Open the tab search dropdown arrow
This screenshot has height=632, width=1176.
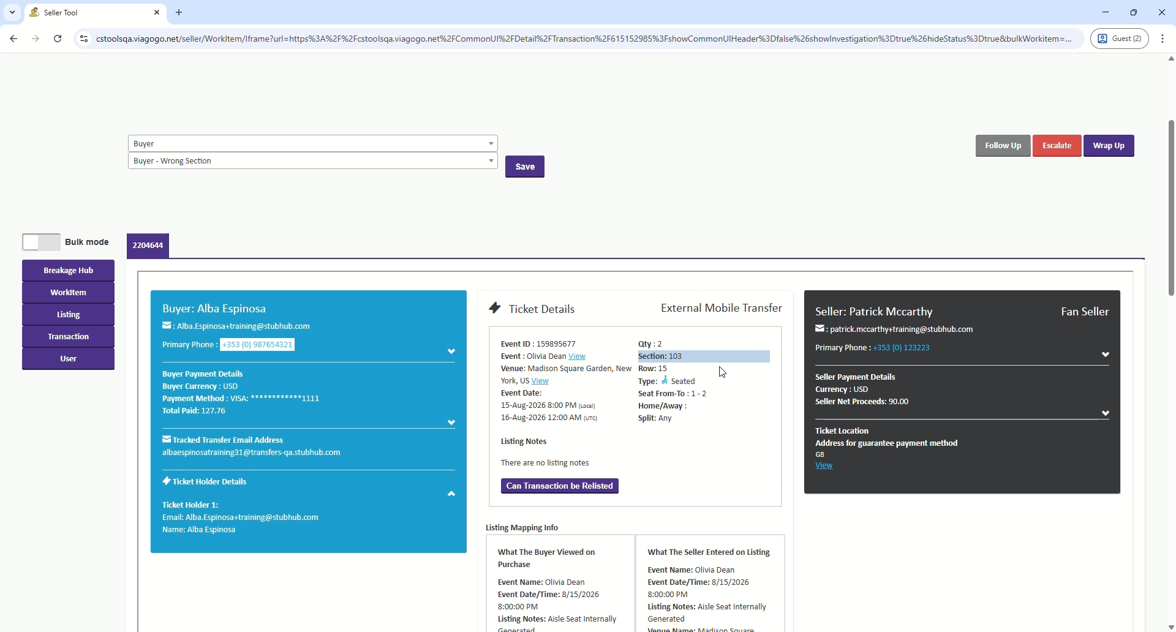[x=12, y=12]
